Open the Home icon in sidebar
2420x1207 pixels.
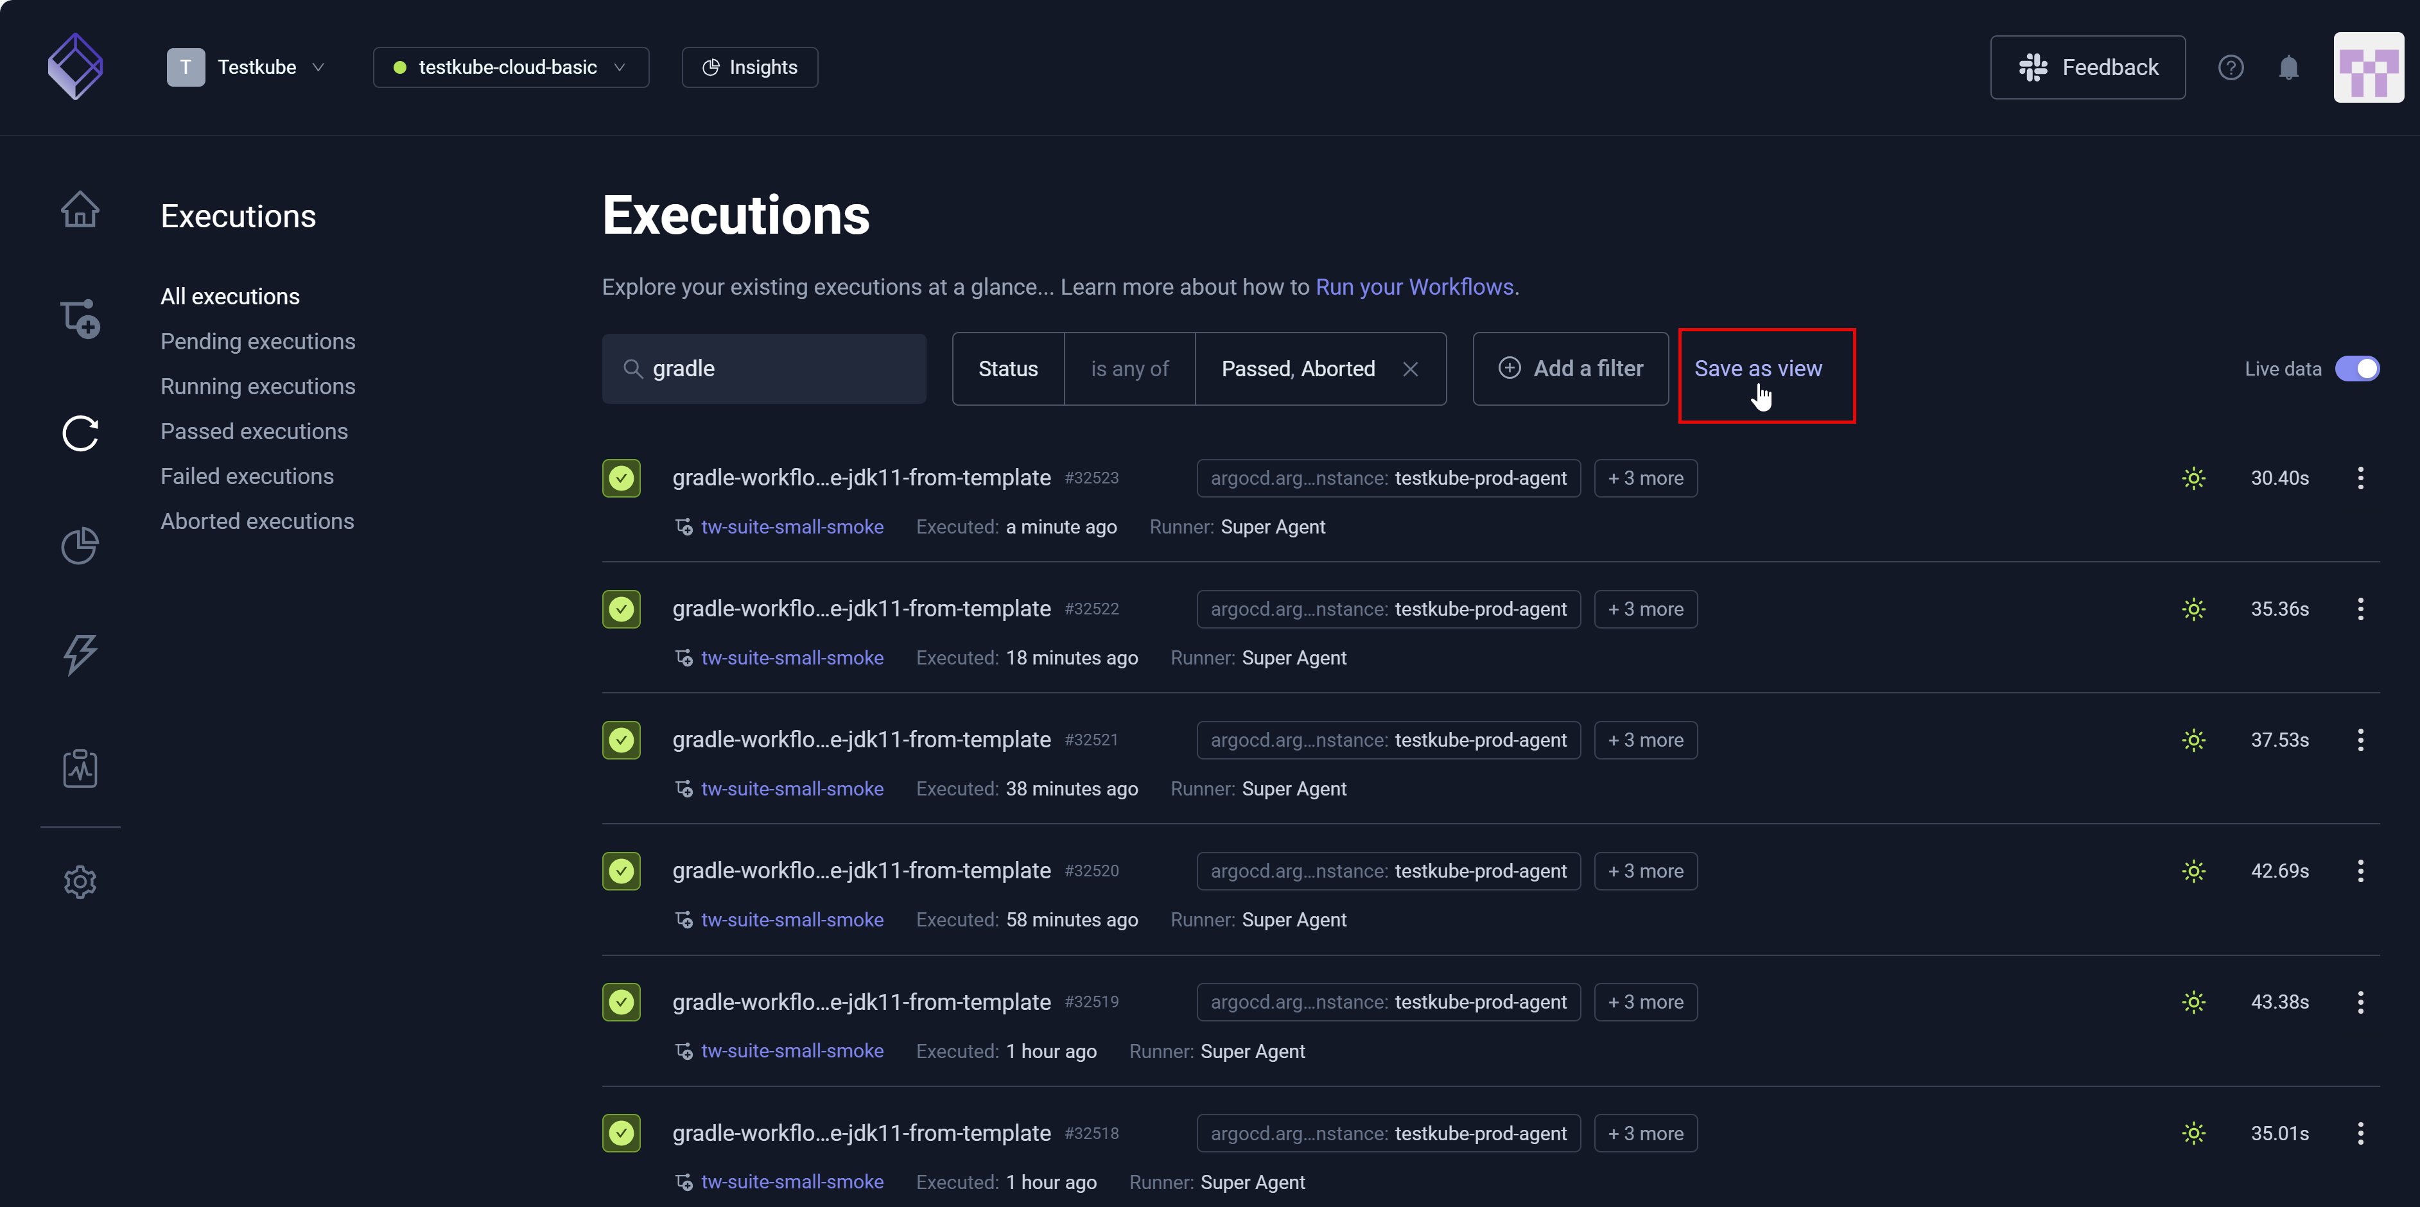point(80,209)
